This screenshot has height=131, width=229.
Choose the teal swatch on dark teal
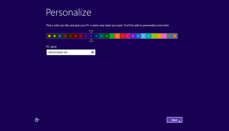pyautogui.click(x=102, y=36)
